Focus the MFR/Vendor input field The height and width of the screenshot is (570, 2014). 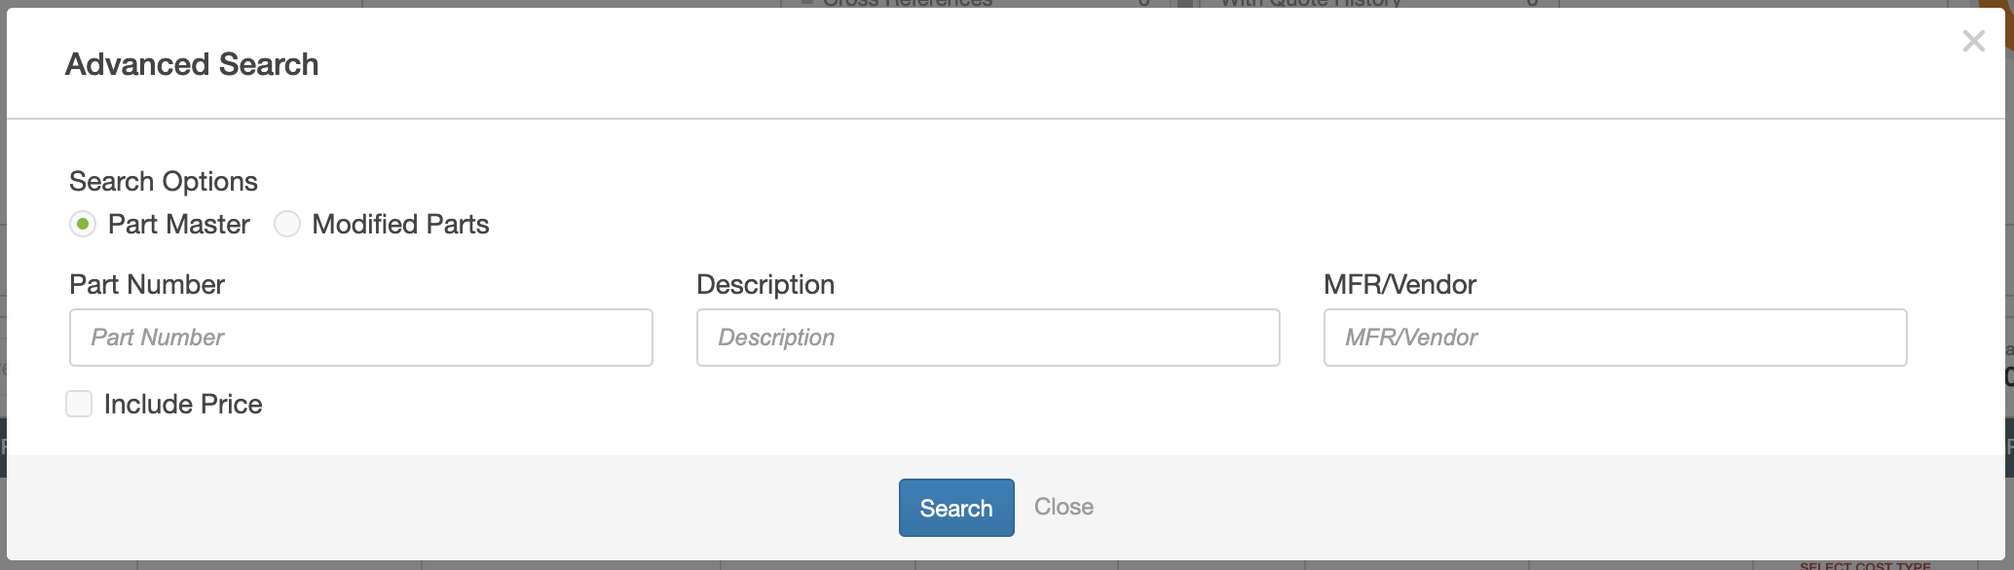click(x=1615, y=338)
